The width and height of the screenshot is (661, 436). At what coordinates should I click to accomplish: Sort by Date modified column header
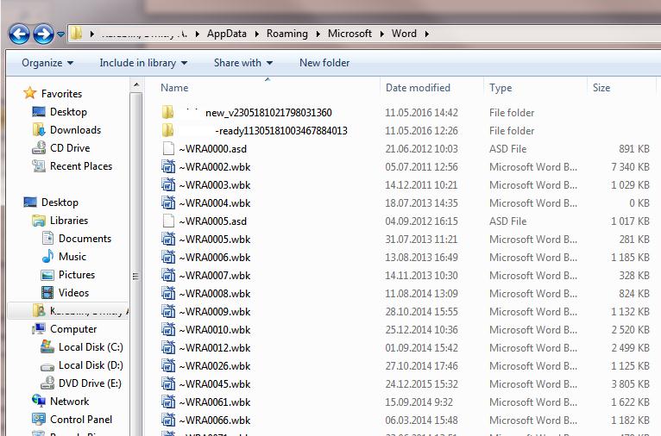pyautogui.click(x=418, y=88)
